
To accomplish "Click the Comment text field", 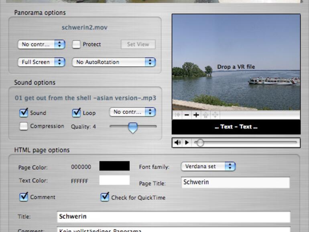I will pos(174,230).
